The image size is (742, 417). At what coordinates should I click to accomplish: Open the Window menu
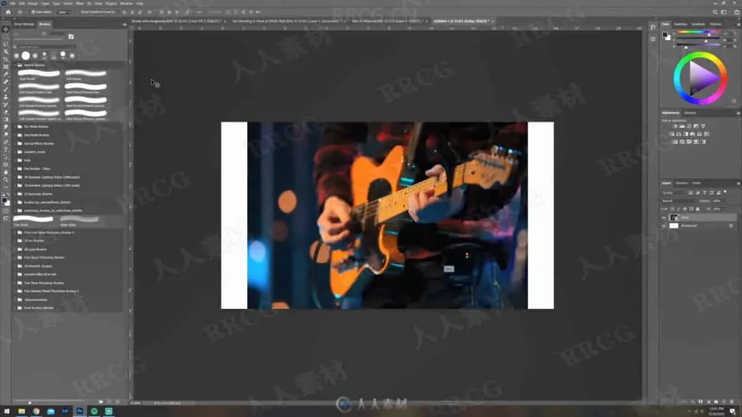[x=126, y=3]
